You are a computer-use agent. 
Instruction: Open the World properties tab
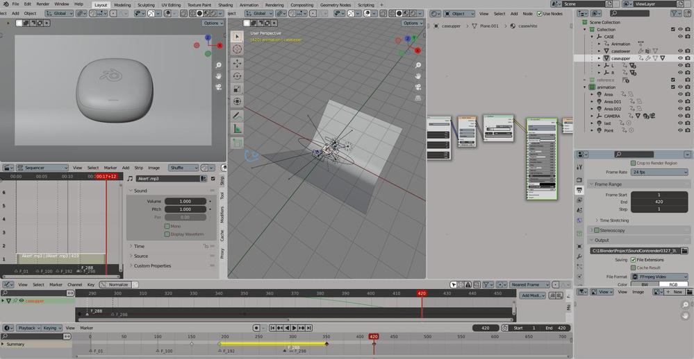[x=580, y=220]
